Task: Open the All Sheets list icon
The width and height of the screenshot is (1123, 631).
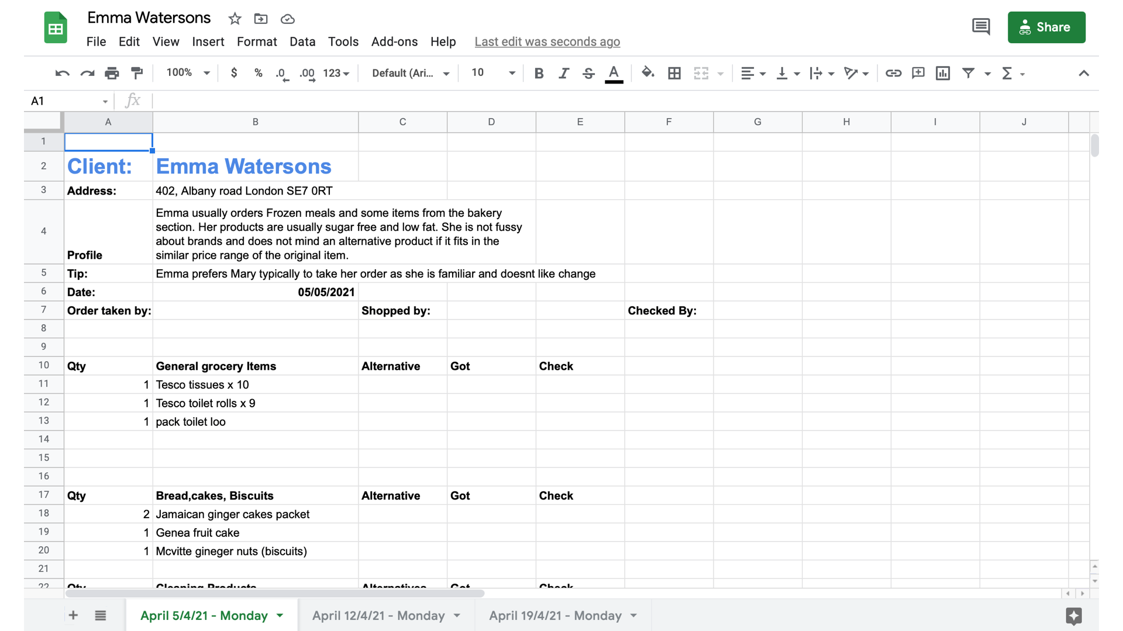Action: [101, 615]
